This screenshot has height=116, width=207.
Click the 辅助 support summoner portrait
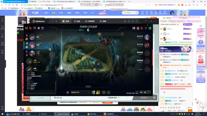coord(32,37)
